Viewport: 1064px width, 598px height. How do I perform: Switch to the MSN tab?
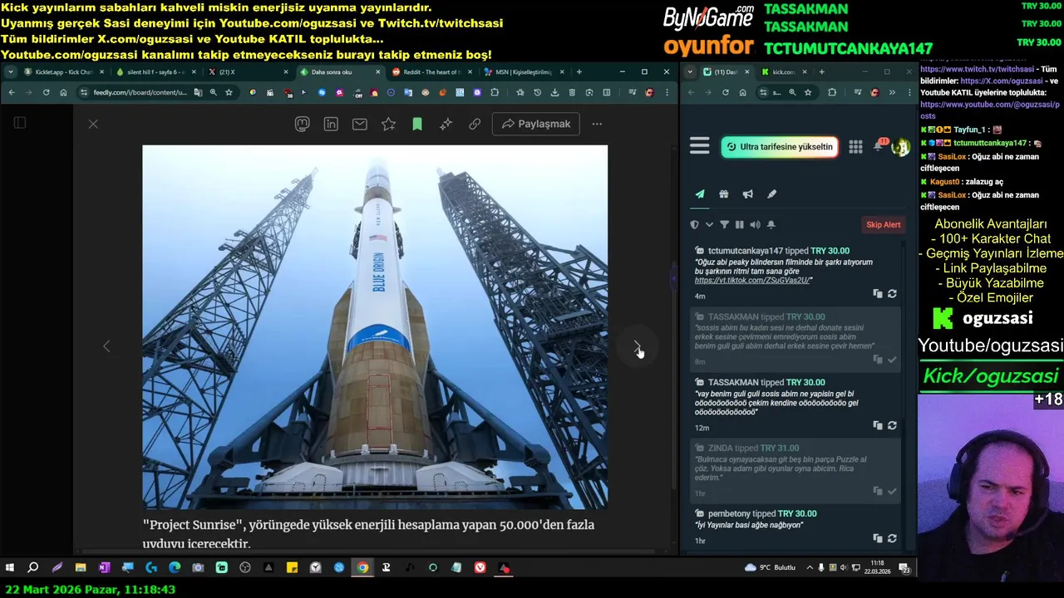click(523, 72)
